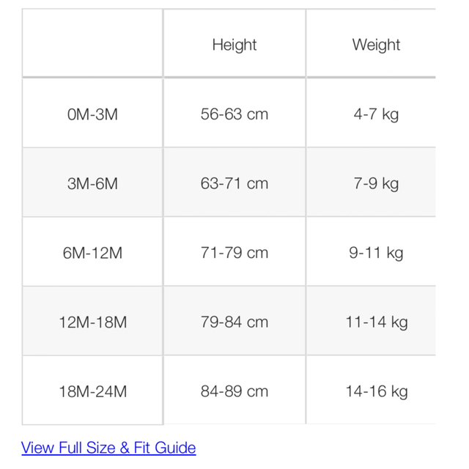The height and width of the screenshot is (469, 469).
Task: Click the 63-71 cm height cell
Action: click(x=234, y=182)
